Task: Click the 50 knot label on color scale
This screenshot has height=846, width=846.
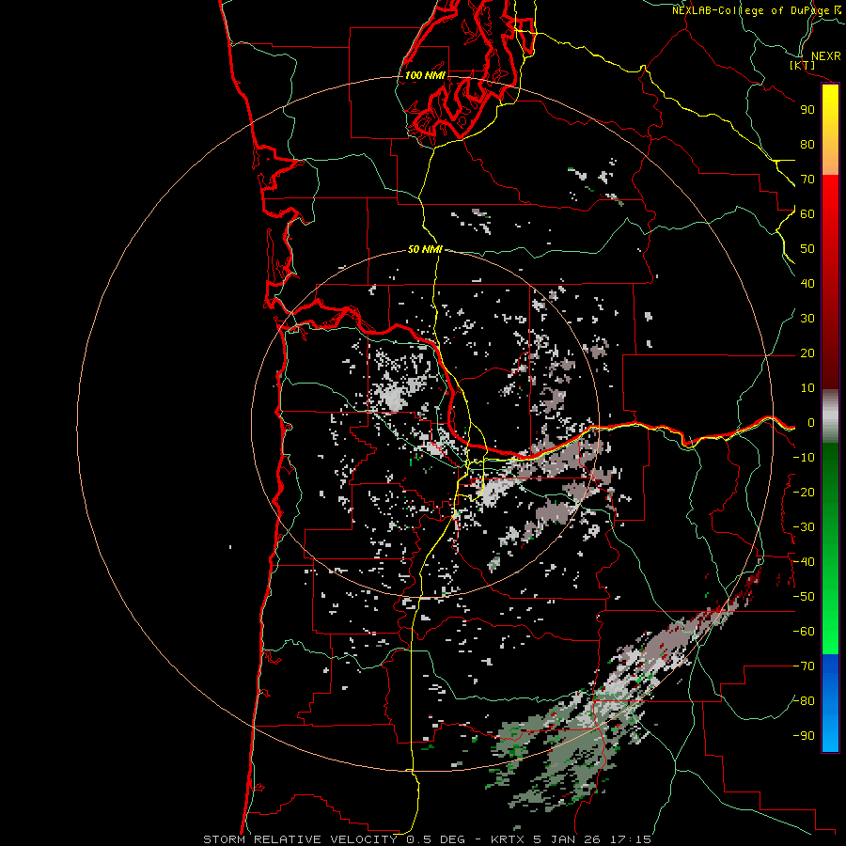Action: 807,249
